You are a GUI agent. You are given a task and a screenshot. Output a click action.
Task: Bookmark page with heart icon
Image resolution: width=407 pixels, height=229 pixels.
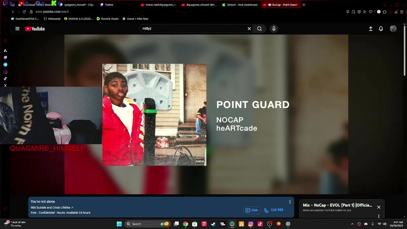(x=370, y=12)
